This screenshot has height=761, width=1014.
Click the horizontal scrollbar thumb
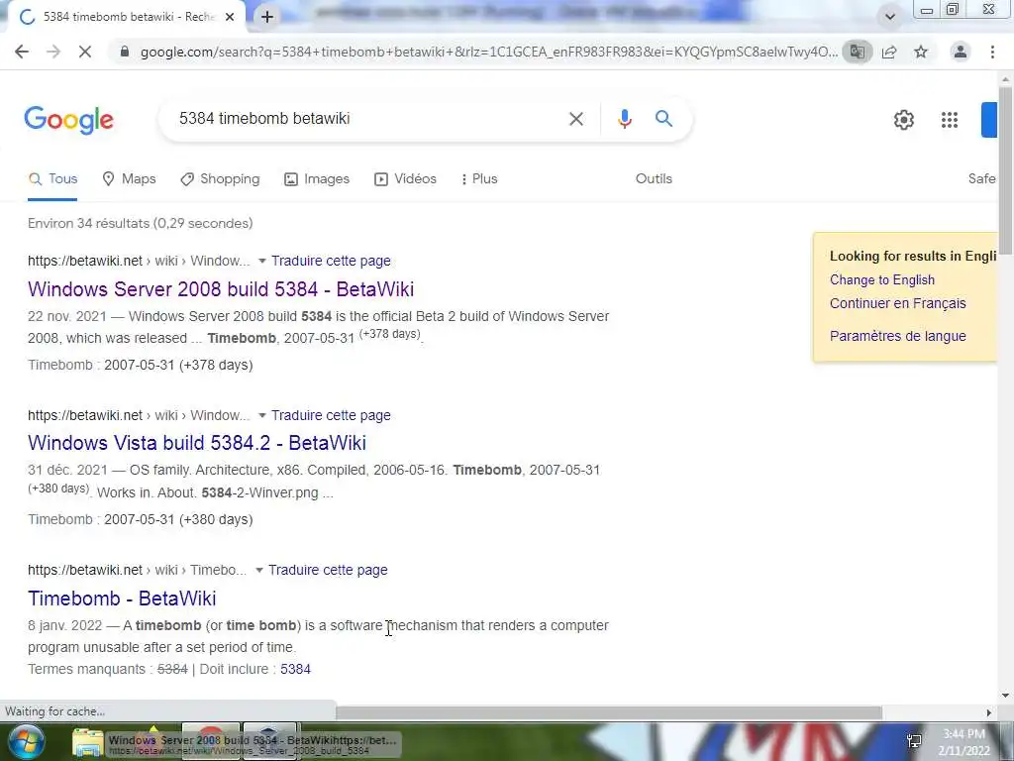click(x=609, y=712)
